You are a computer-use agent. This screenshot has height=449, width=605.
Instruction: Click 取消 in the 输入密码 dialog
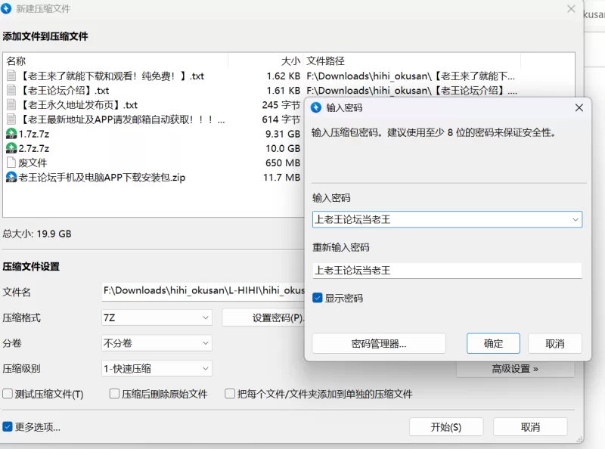(555, 343)
